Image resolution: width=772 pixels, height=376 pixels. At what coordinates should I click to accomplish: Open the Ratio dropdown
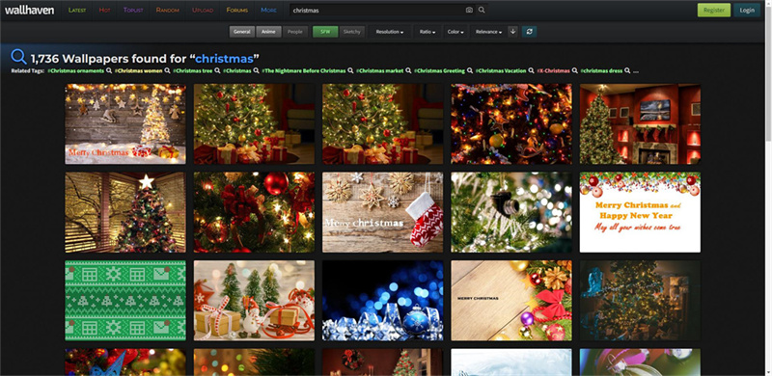click(x=427, y=32)
